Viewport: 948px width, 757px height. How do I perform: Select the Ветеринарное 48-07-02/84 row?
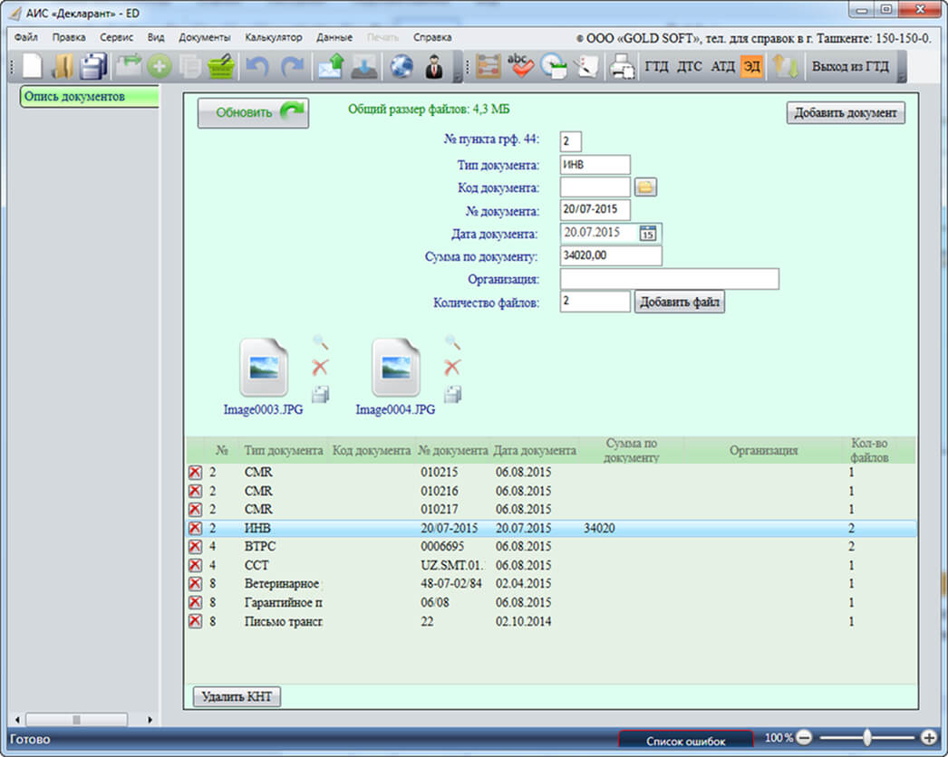(x=551, y=584)
